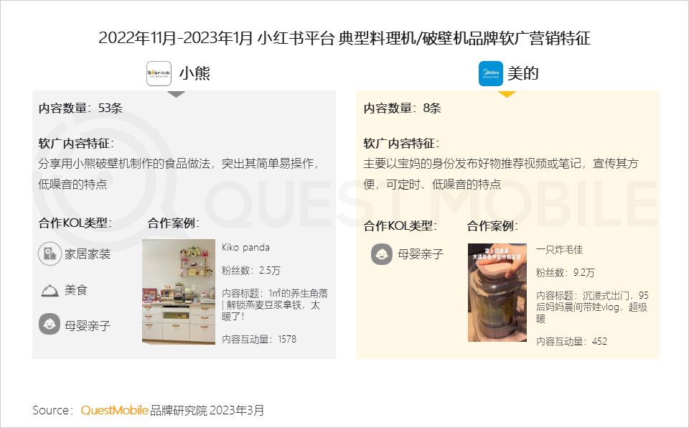Click the gray triangle pointer under 小熊
Screen dimensions: 689x428
[x=177, y=94]
